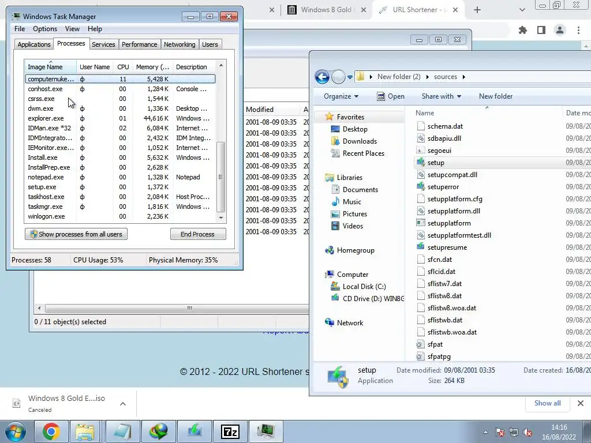Open Task Manager taskbar icon

click(x=265, y=431)
